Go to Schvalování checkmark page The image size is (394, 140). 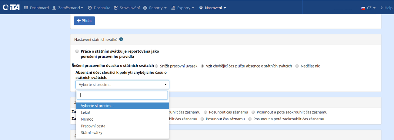pyautogui.click(x=116, y=8)
